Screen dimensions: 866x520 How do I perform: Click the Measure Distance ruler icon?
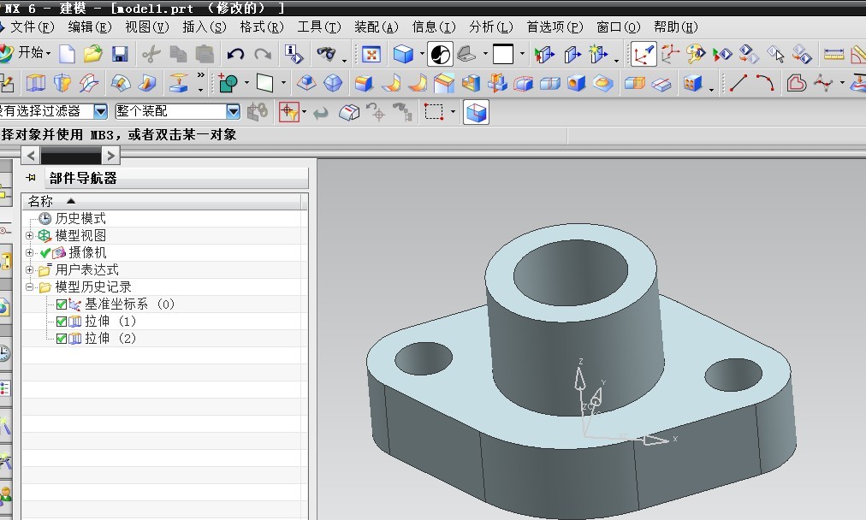[833, 54]
